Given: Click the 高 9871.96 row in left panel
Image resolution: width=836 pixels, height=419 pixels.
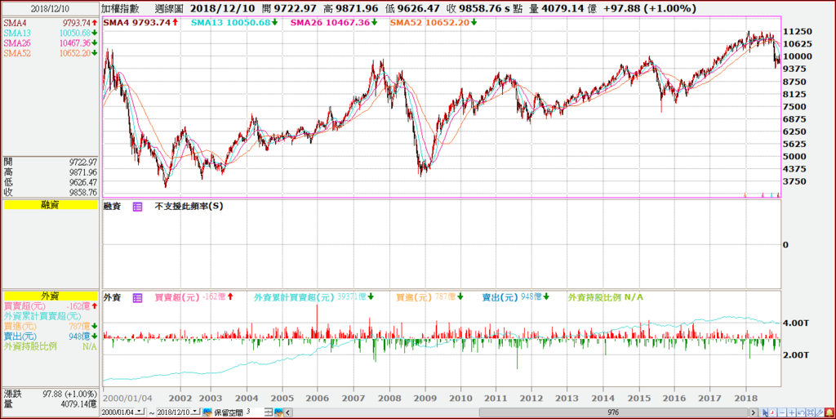Looking at the screenshot, I should point(50,172).
